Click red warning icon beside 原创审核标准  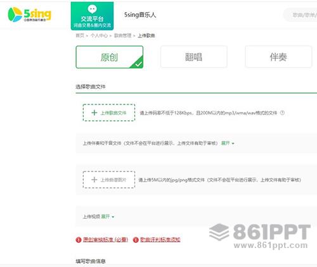(x=79, y=240)
